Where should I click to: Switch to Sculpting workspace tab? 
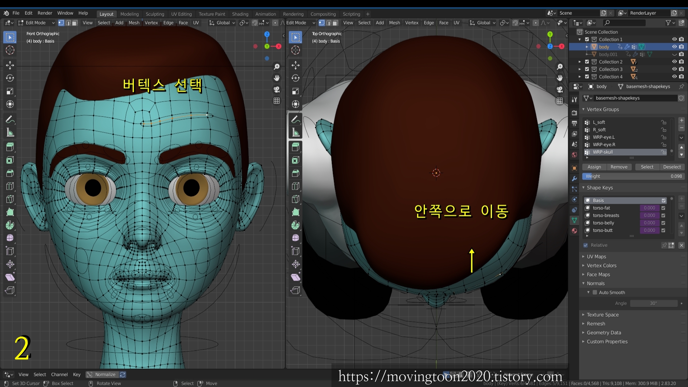tap(155, 14)
